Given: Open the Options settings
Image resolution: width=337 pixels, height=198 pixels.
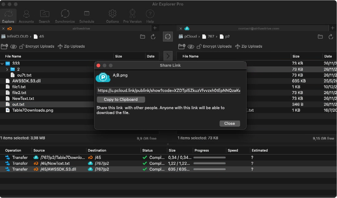Looking at the screenshot, I should point(112,15).
